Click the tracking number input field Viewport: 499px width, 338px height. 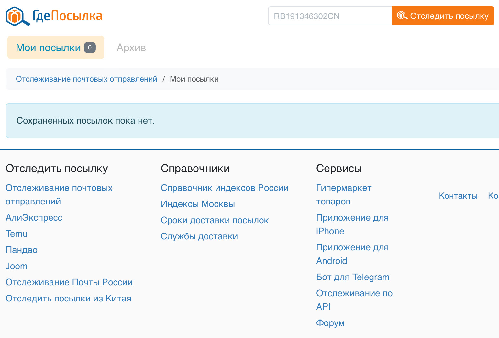330,16
